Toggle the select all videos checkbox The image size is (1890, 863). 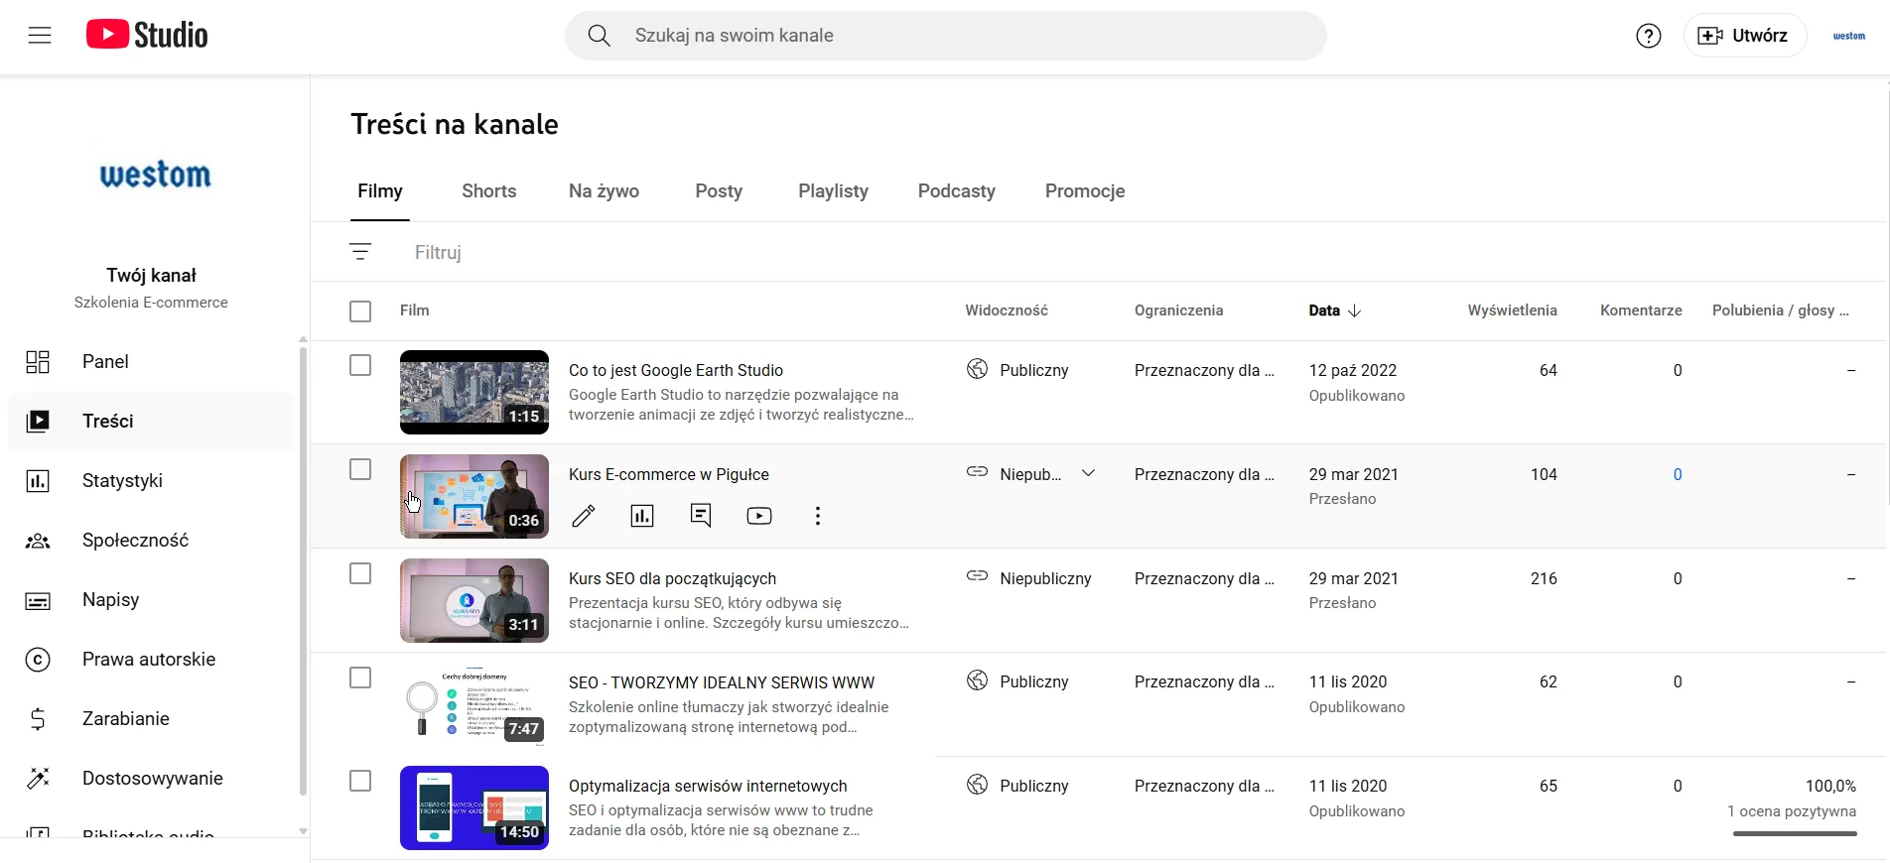[x=360, y=311]
